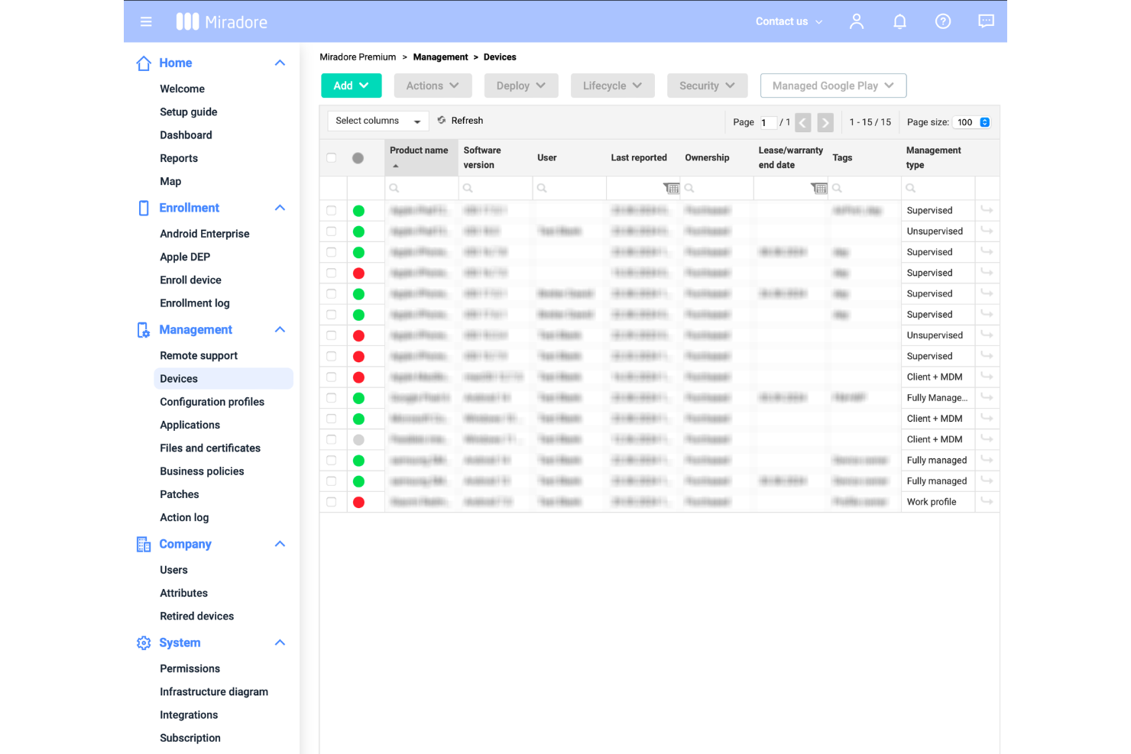This screenshot has height=754, width=1131.
Task: Tick checkbox of last Fully managed row
Action: click(332, 481)
